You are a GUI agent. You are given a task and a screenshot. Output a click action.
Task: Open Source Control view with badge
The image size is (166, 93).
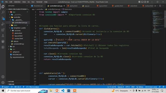click(3, 18)
